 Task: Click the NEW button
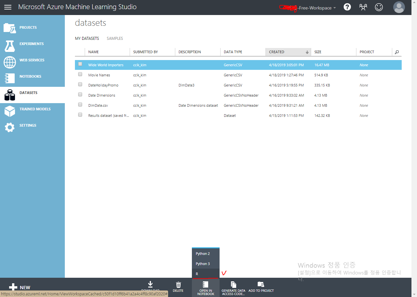pos(20,287)
